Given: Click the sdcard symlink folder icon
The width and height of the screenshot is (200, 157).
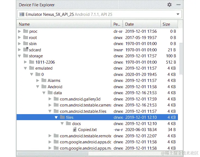Looking at the screenshot, I should click(x=26, y=49).
